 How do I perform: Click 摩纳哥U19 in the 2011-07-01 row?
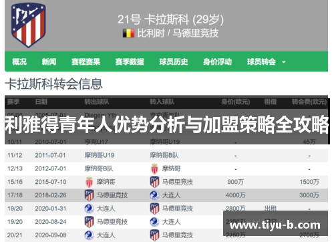pyautogui.click(x=100, y=155)
